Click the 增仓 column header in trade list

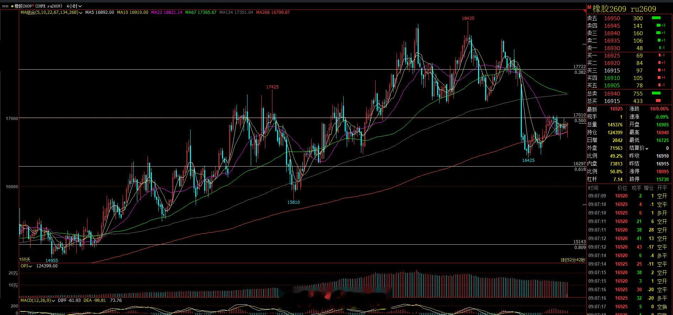pyautogui.click(x=648, y=188)
